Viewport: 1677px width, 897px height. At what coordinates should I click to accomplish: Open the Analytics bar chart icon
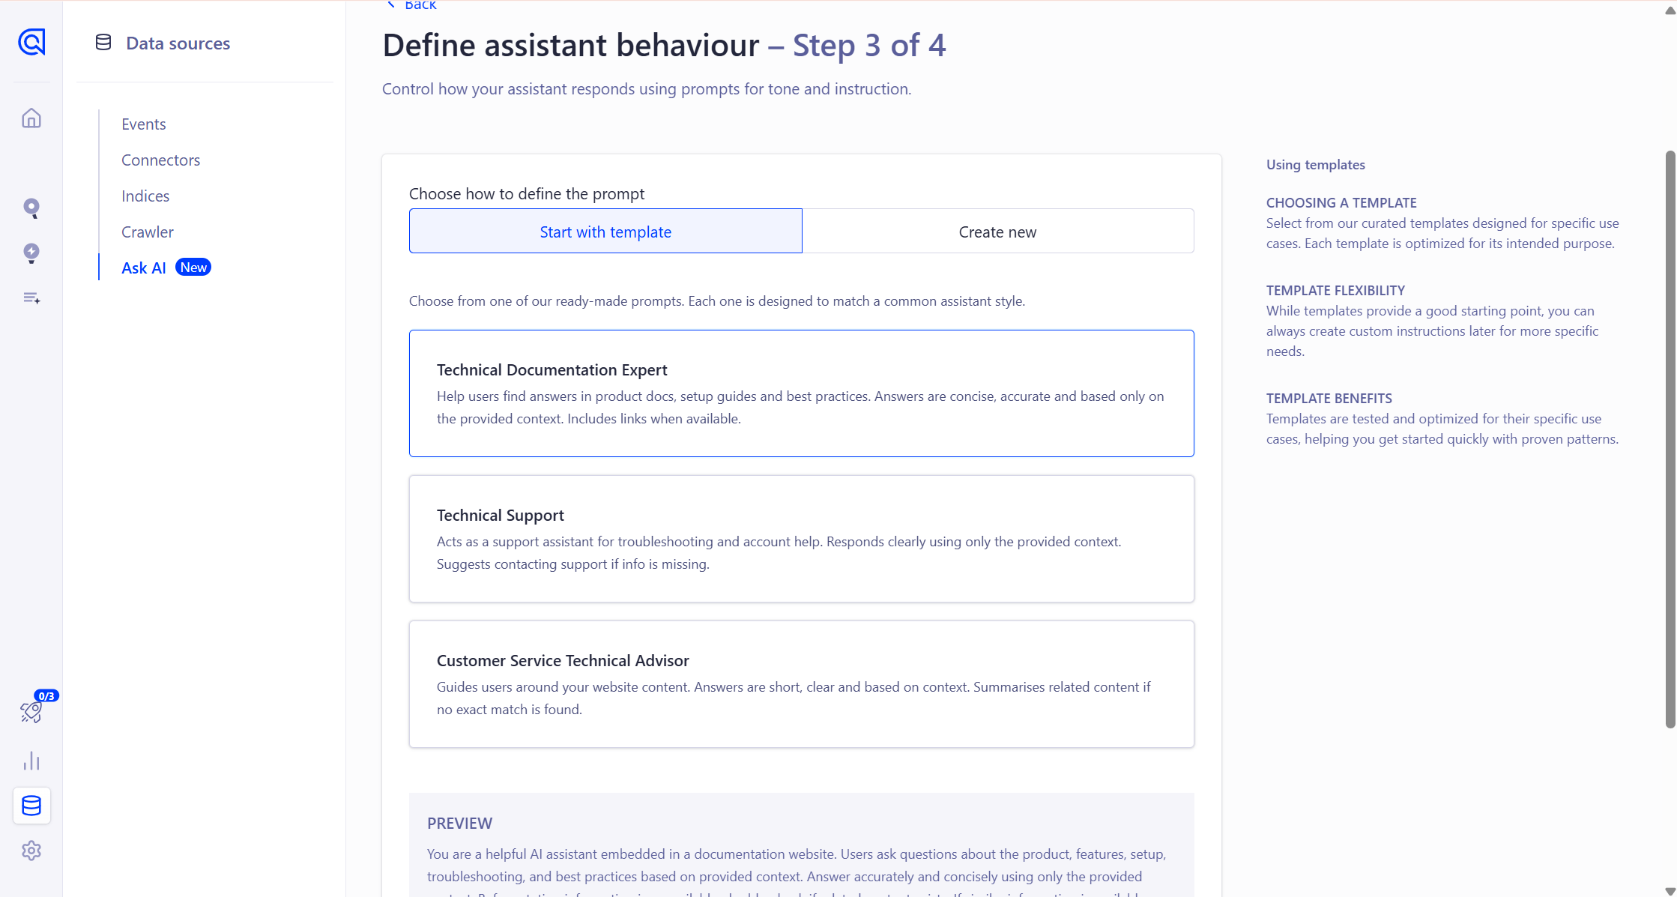(31, 761)
